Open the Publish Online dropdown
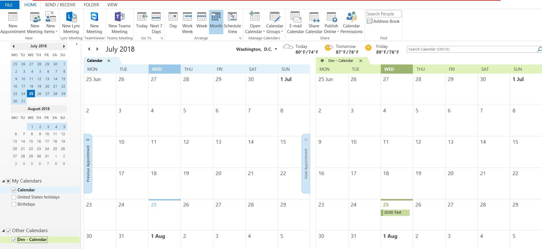 (x=331, y=23)
